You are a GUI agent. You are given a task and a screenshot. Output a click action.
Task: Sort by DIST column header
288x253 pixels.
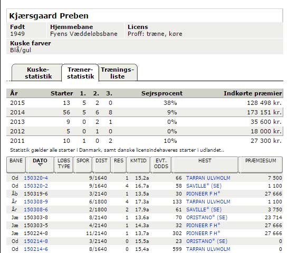[101, 164]
